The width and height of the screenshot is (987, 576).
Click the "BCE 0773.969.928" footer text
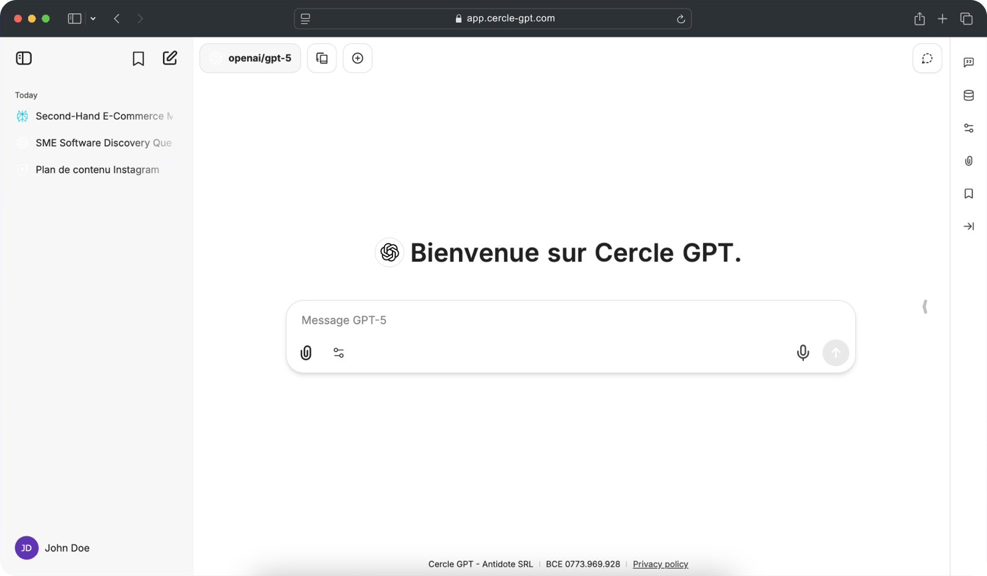[583, 564]
